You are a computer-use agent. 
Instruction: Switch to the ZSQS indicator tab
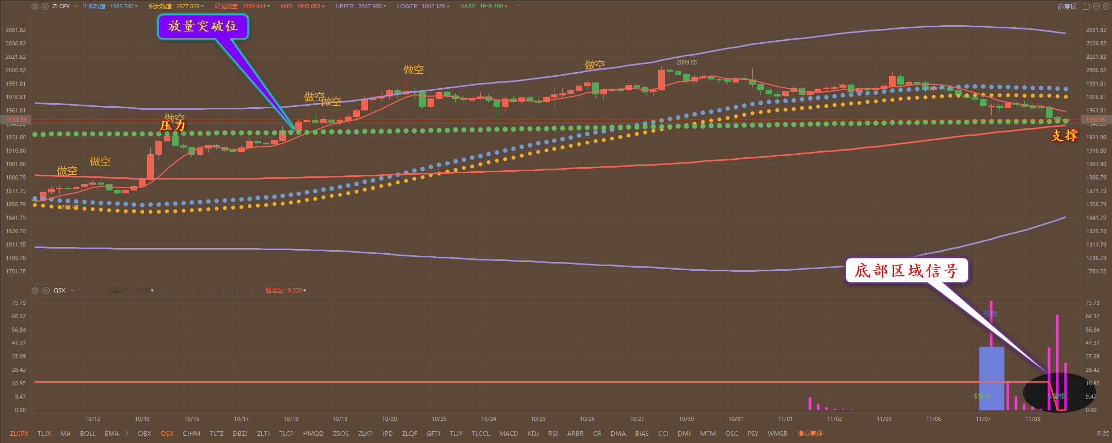341,434
